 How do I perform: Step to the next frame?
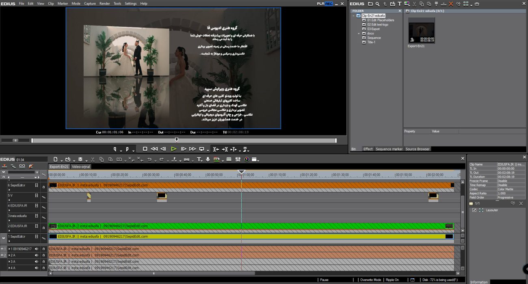point(184,149)
